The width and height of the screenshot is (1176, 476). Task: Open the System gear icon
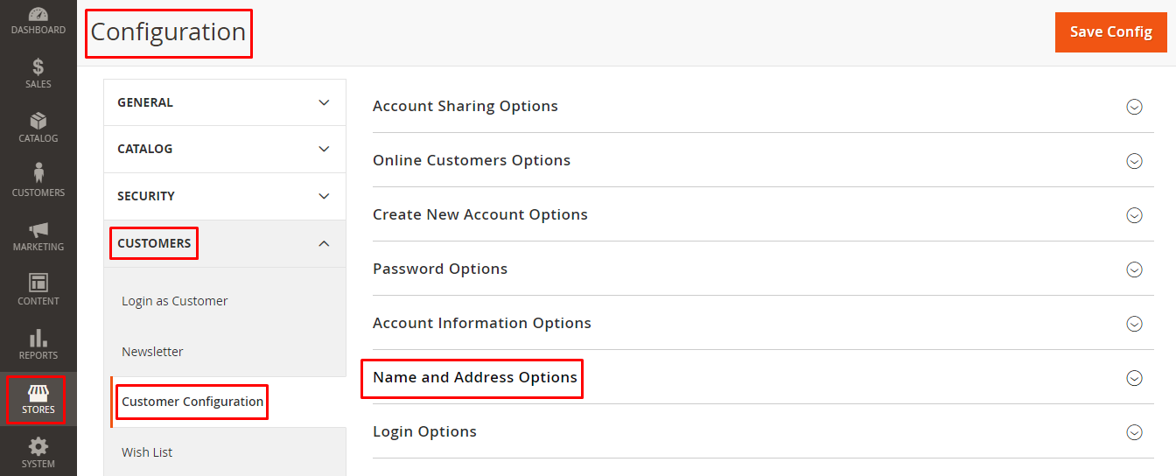pyautogui.click(x=38, y=446)
